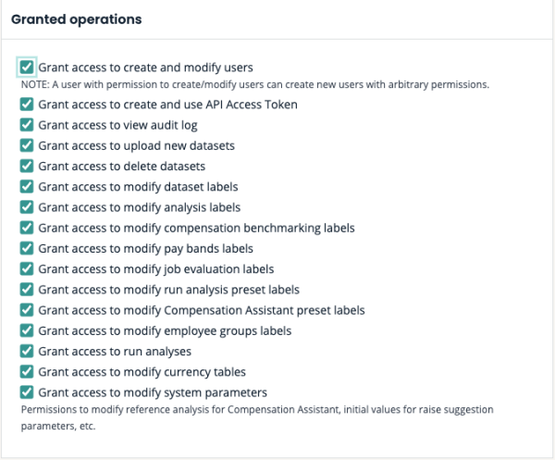Viewport: 555px width, 460px height.
Task: Disable modify system parameters checkbox
Action: (x=27, y=392)
